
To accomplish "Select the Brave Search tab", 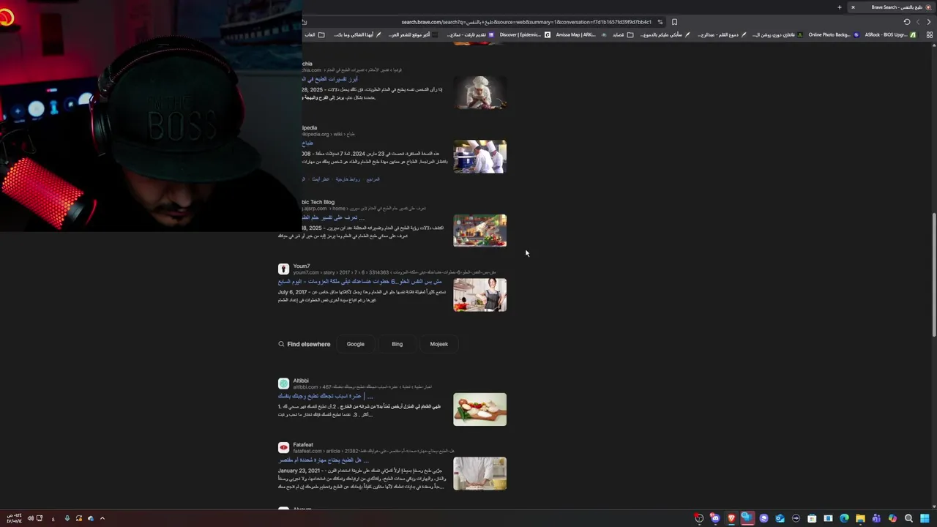I will (892, 7).
